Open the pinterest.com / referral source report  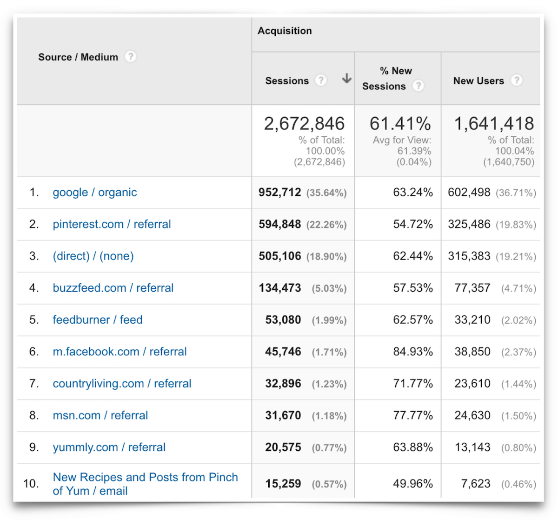112,224
